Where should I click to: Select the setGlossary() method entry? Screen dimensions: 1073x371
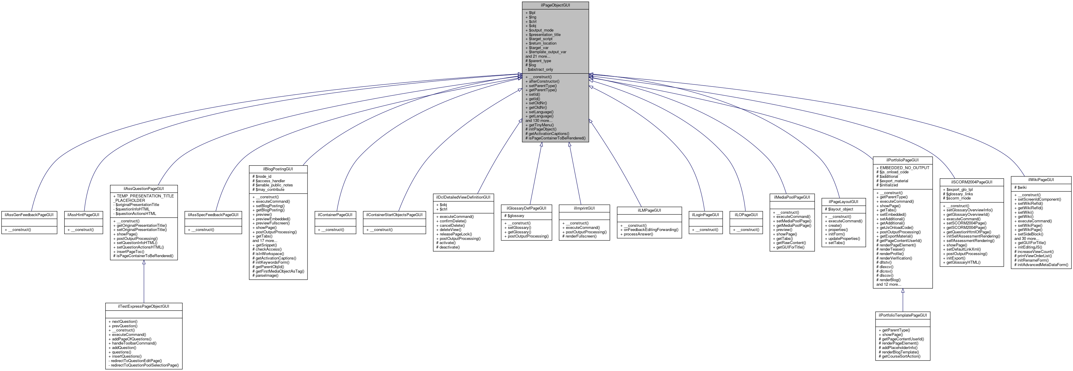click(518, 228)
